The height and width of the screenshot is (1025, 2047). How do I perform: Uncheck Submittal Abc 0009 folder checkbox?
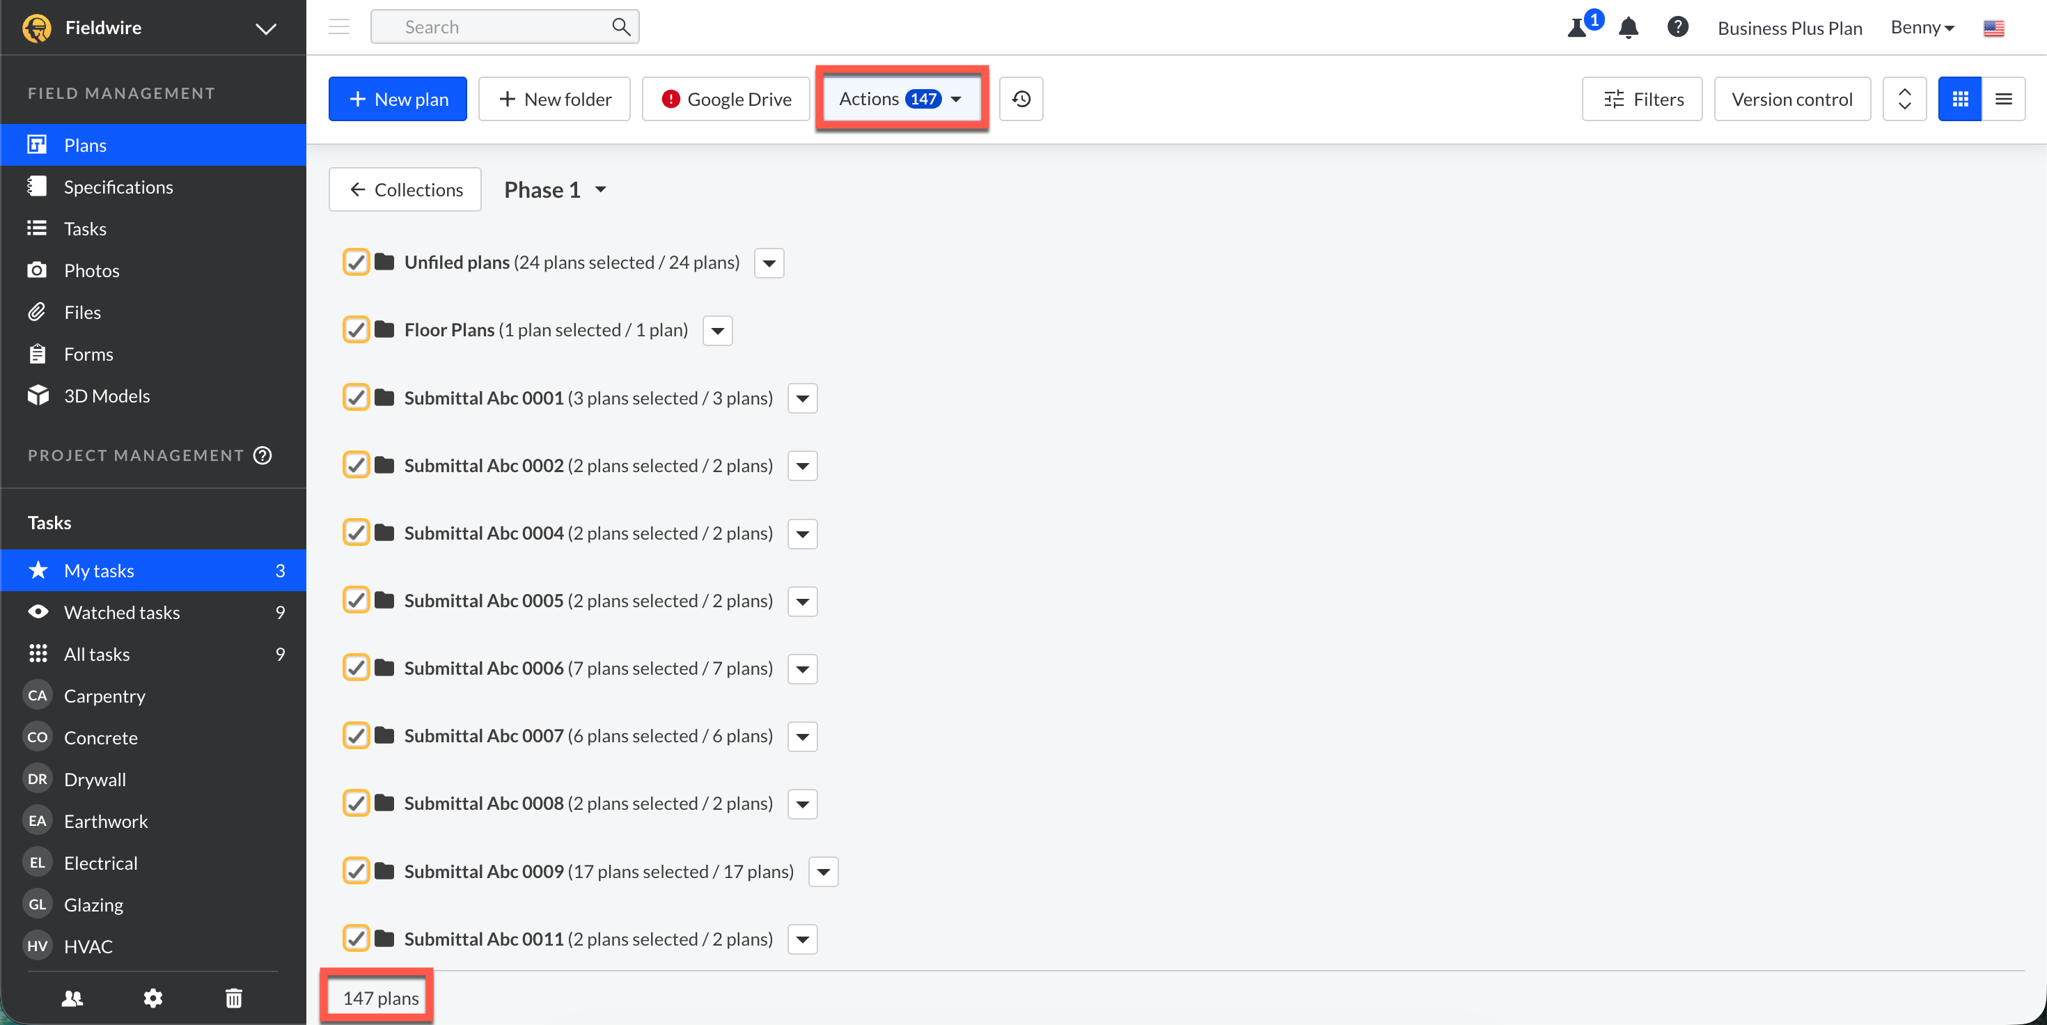356,872
